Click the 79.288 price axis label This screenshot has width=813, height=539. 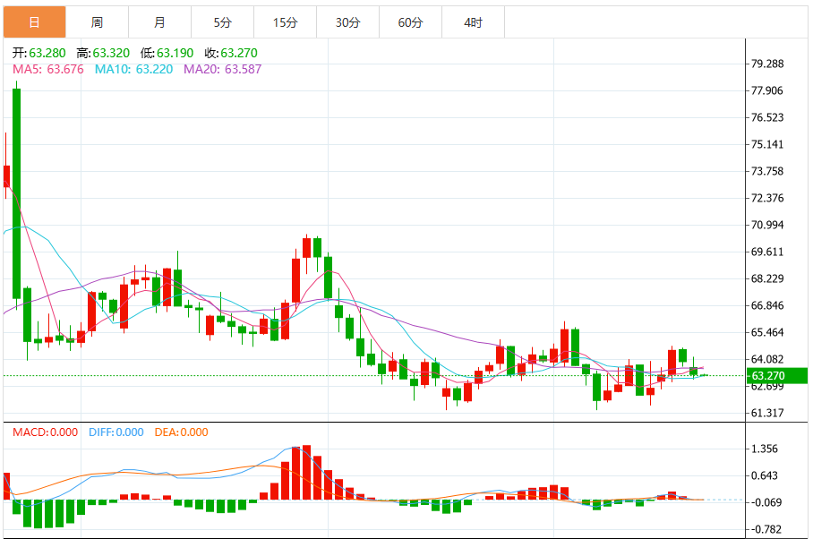767,64
